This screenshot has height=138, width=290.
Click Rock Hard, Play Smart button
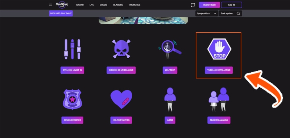coord(61,13)
